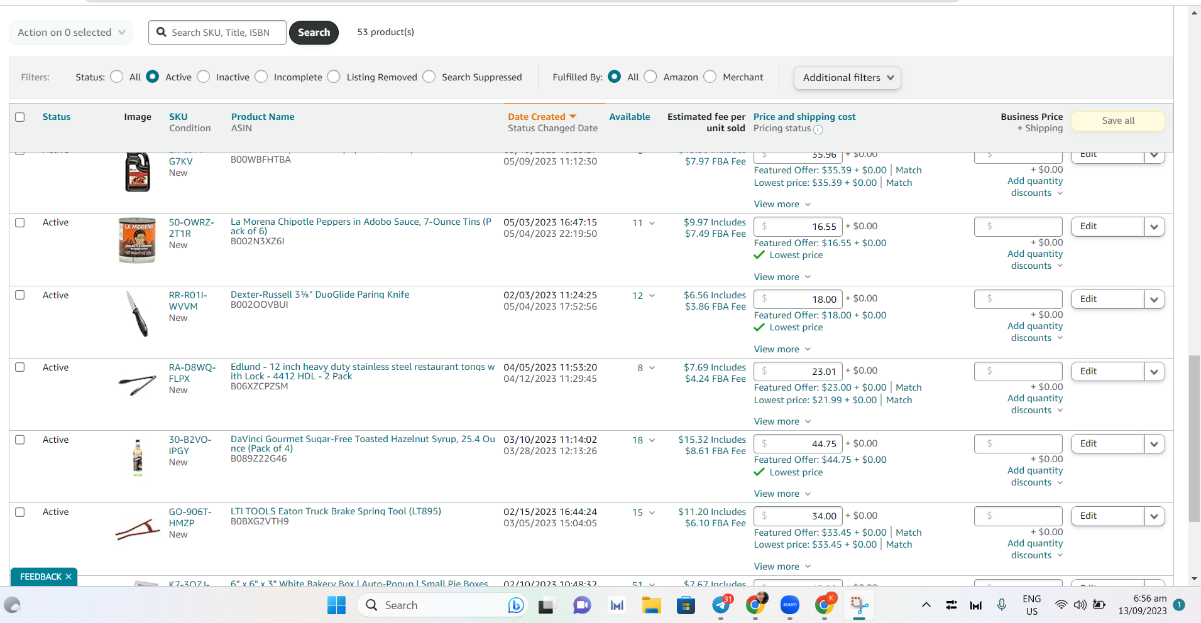Open the Windows Start menu
Viewport: 1201px width, 623px height.
point(336,605)
